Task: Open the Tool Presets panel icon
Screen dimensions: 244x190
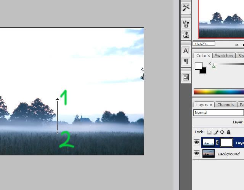Action: coord(186,7)
